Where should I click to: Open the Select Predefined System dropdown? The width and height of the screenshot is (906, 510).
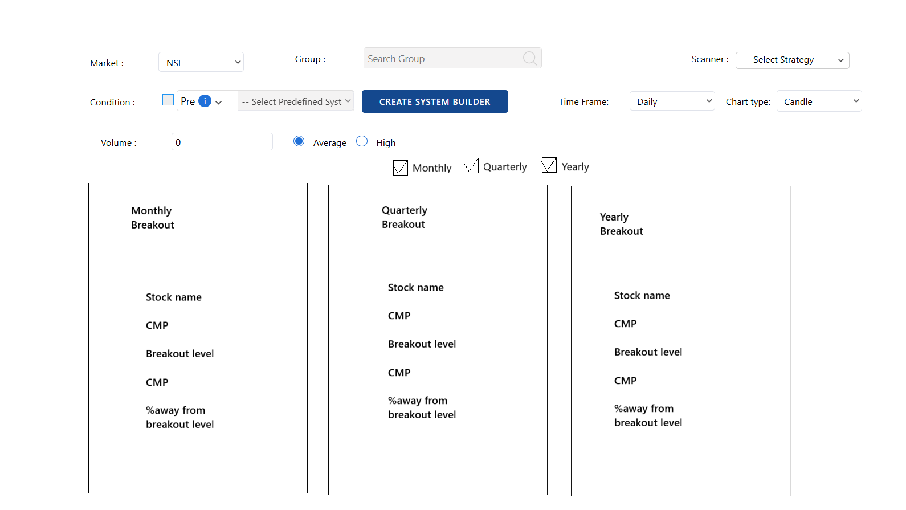296,101
